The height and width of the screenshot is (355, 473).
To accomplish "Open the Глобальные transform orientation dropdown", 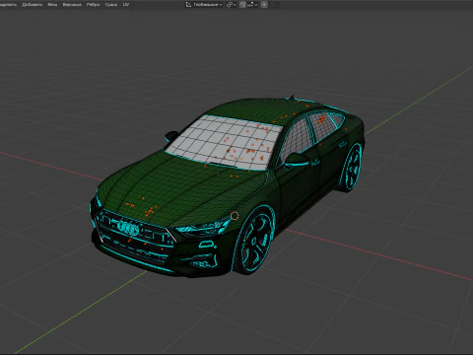I will tap(204, 5).
